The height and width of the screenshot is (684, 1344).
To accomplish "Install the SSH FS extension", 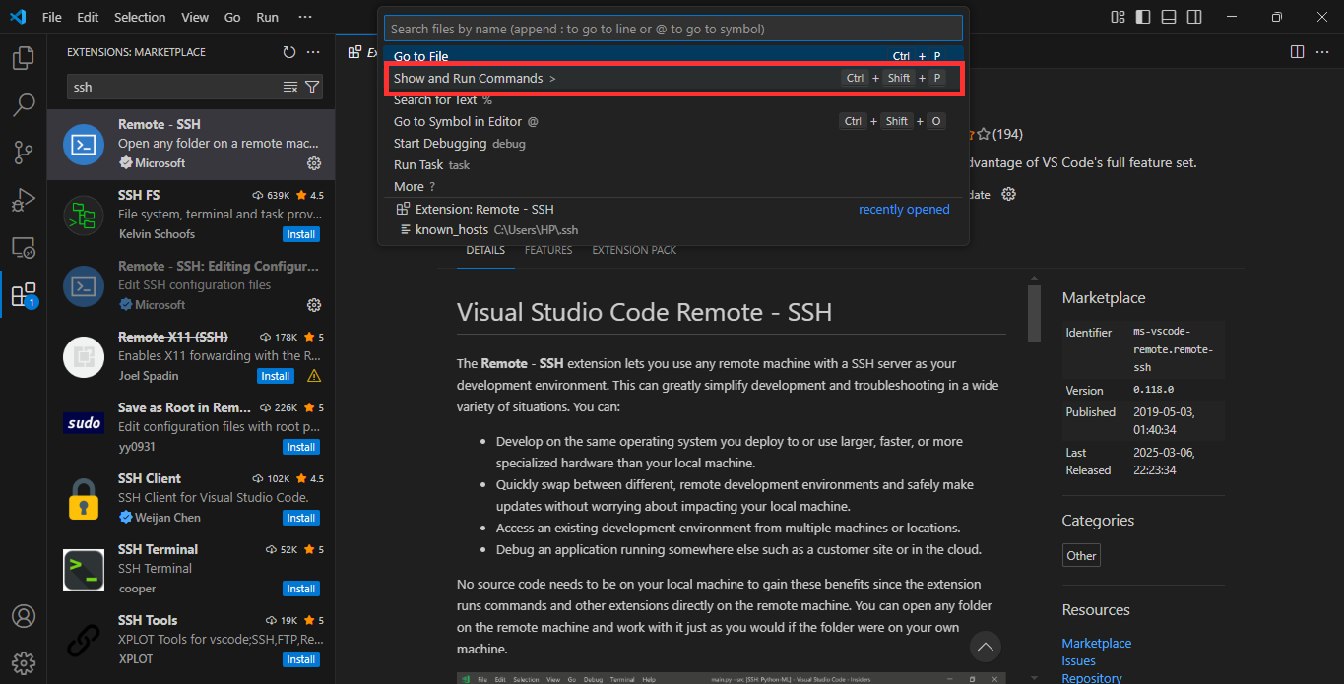I will (x=300, y=233).
